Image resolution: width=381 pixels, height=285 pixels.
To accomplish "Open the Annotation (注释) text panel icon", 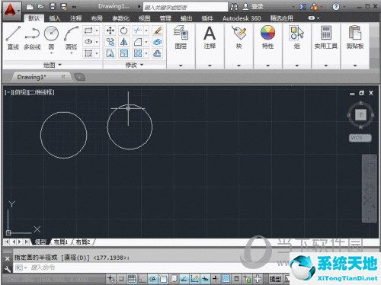I will [x=210, y=33].
